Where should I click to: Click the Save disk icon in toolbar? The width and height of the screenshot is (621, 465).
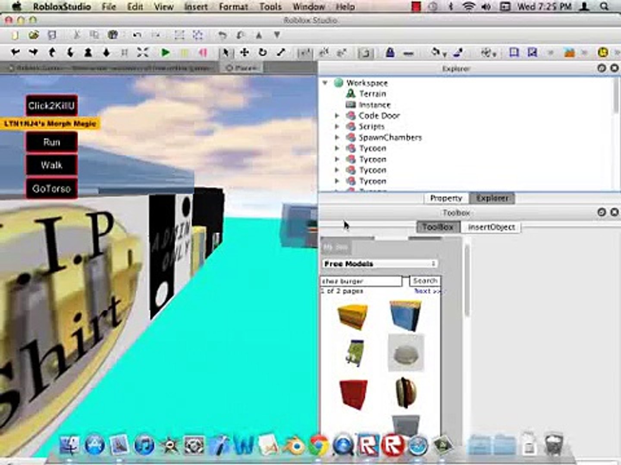[52, 35]
